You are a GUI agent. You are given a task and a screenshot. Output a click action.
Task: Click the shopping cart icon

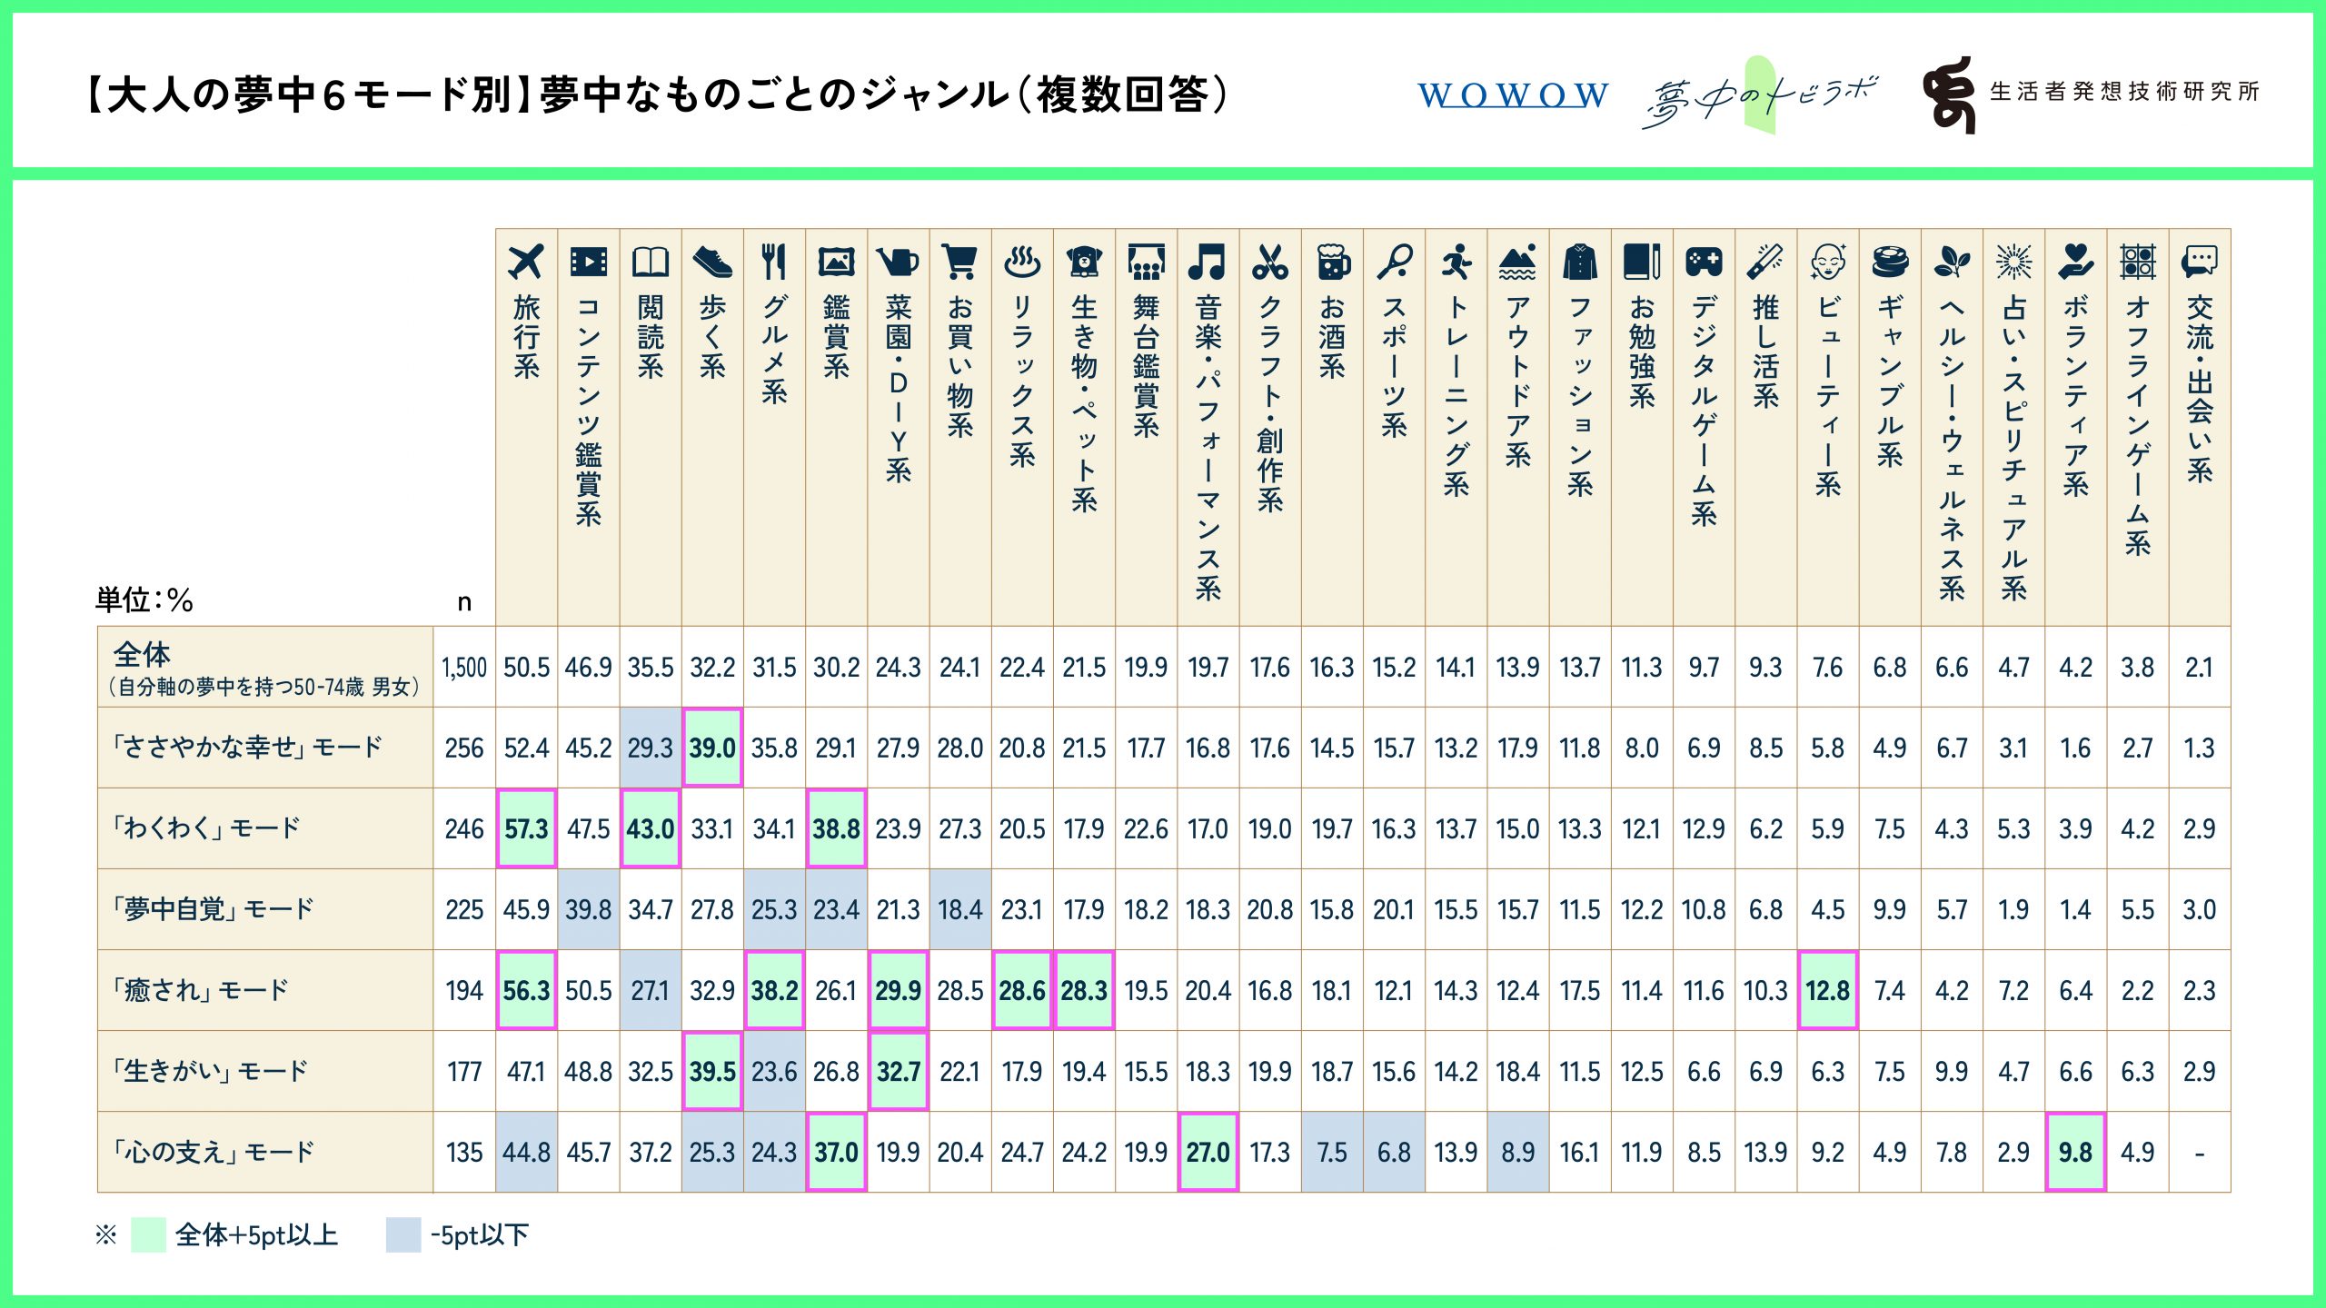pos(959,262)
